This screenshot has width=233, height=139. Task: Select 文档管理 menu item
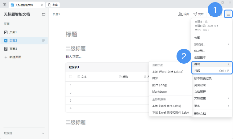[212, 91]
